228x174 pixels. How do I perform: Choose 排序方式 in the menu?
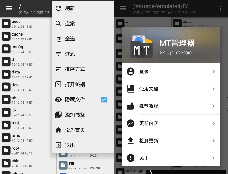[83, 69]
